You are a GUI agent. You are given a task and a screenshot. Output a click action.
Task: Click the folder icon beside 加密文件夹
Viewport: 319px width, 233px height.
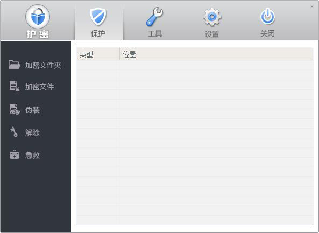[x=15, y=65]
